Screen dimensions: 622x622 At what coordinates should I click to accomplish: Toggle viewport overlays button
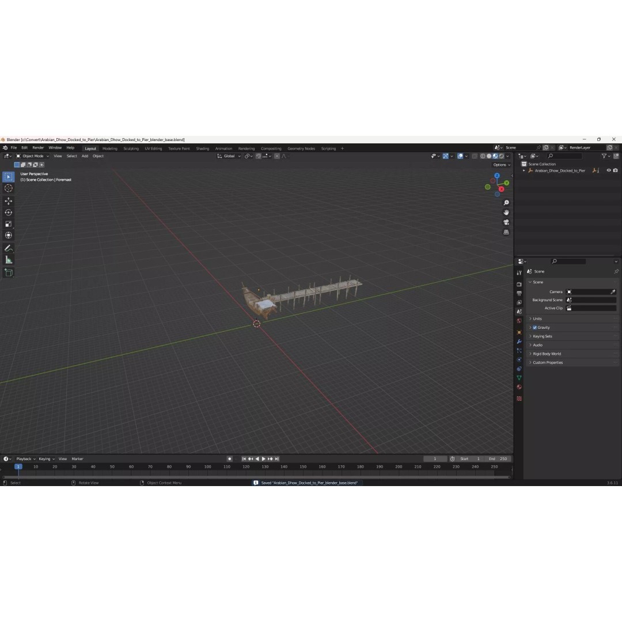(460, 156)
